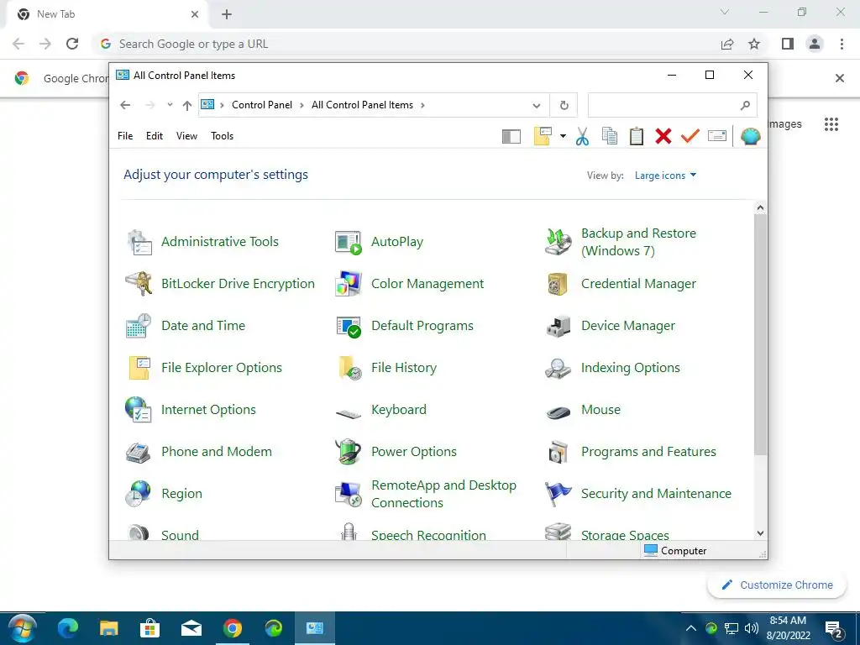This screenshot has height=645, width=860.
Task: Open Color Management icon
Action: [349, 284]
